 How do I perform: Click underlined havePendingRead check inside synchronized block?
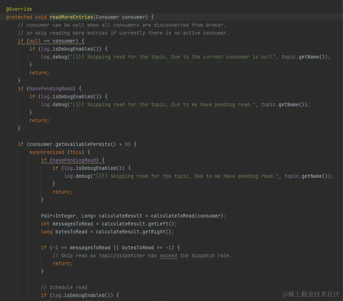tap(73, 160)
